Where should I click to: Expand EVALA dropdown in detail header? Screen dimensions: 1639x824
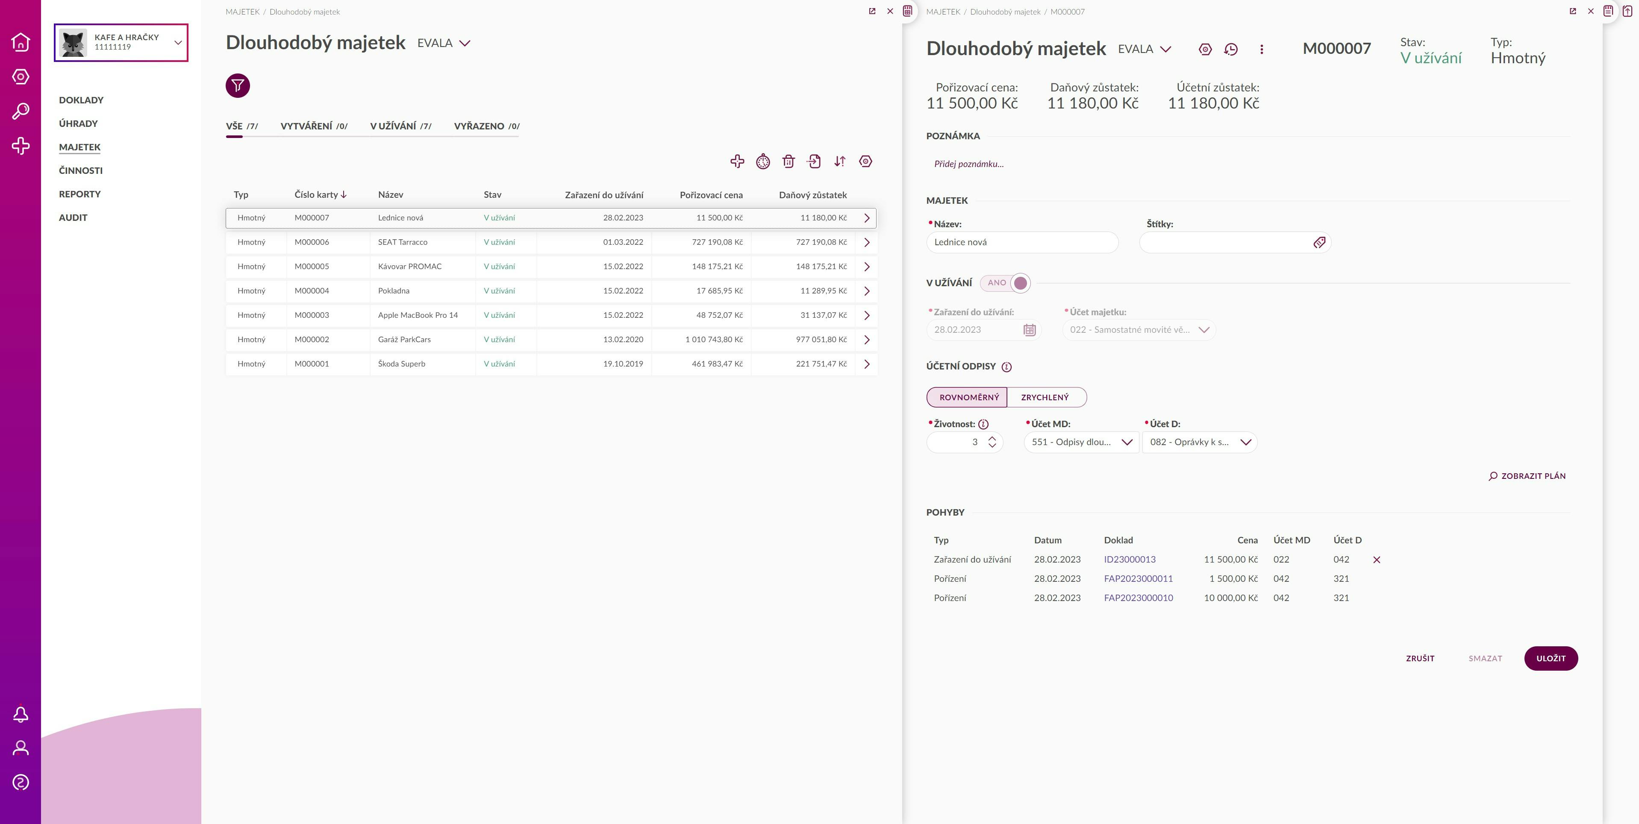(x=1144, y=50)
